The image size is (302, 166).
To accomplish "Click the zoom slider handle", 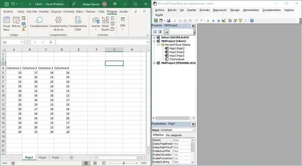I will tap(124, 163).
